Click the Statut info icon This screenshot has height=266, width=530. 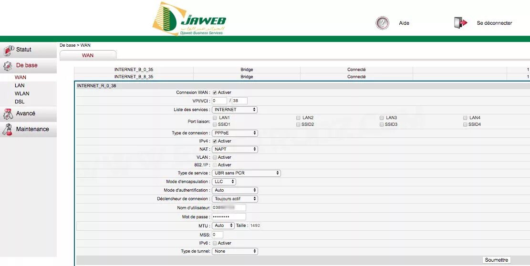tap(9, 51)
